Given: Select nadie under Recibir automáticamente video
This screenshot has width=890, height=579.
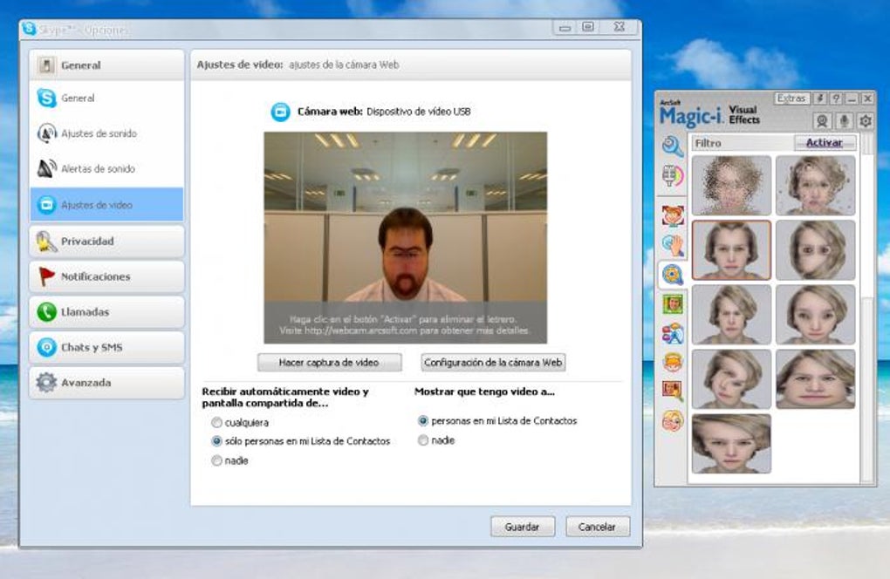Looking at the screenshot, I should pyautogui.click(x=216, y=460).
